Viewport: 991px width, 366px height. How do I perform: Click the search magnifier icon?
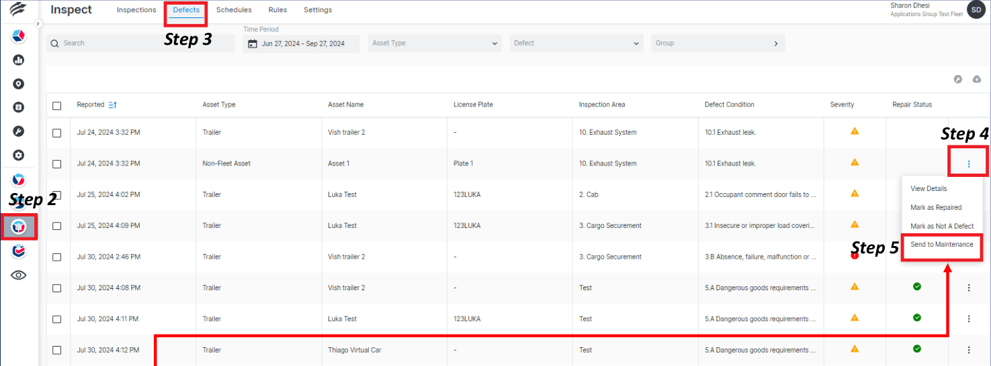55,44
